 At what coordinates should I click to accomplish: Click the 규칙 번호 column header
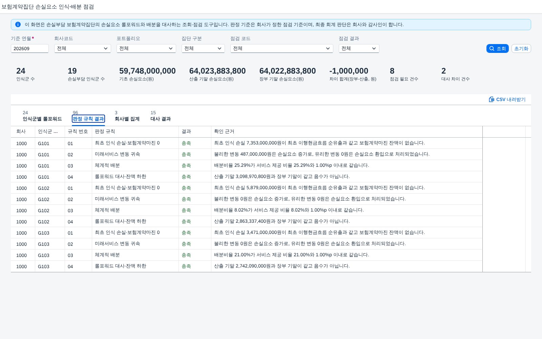click(x=79, y=132)
